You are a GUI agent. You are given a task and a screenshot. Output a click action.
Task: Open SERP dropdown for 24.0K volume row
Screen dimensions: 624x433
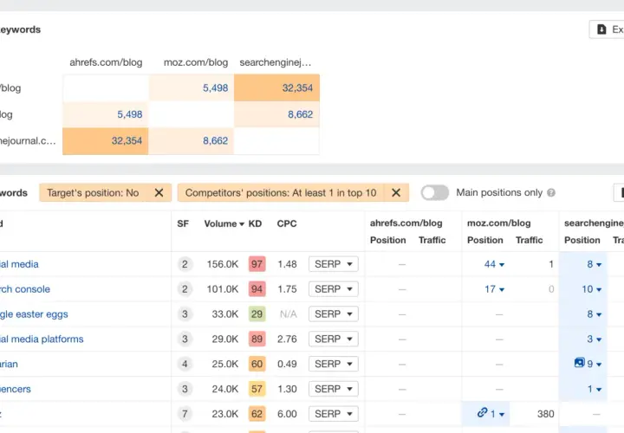pyautogui.click(x=334, y=389)
